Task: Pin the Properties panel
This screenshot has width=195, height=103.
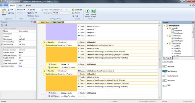Action: click(32, 22)
